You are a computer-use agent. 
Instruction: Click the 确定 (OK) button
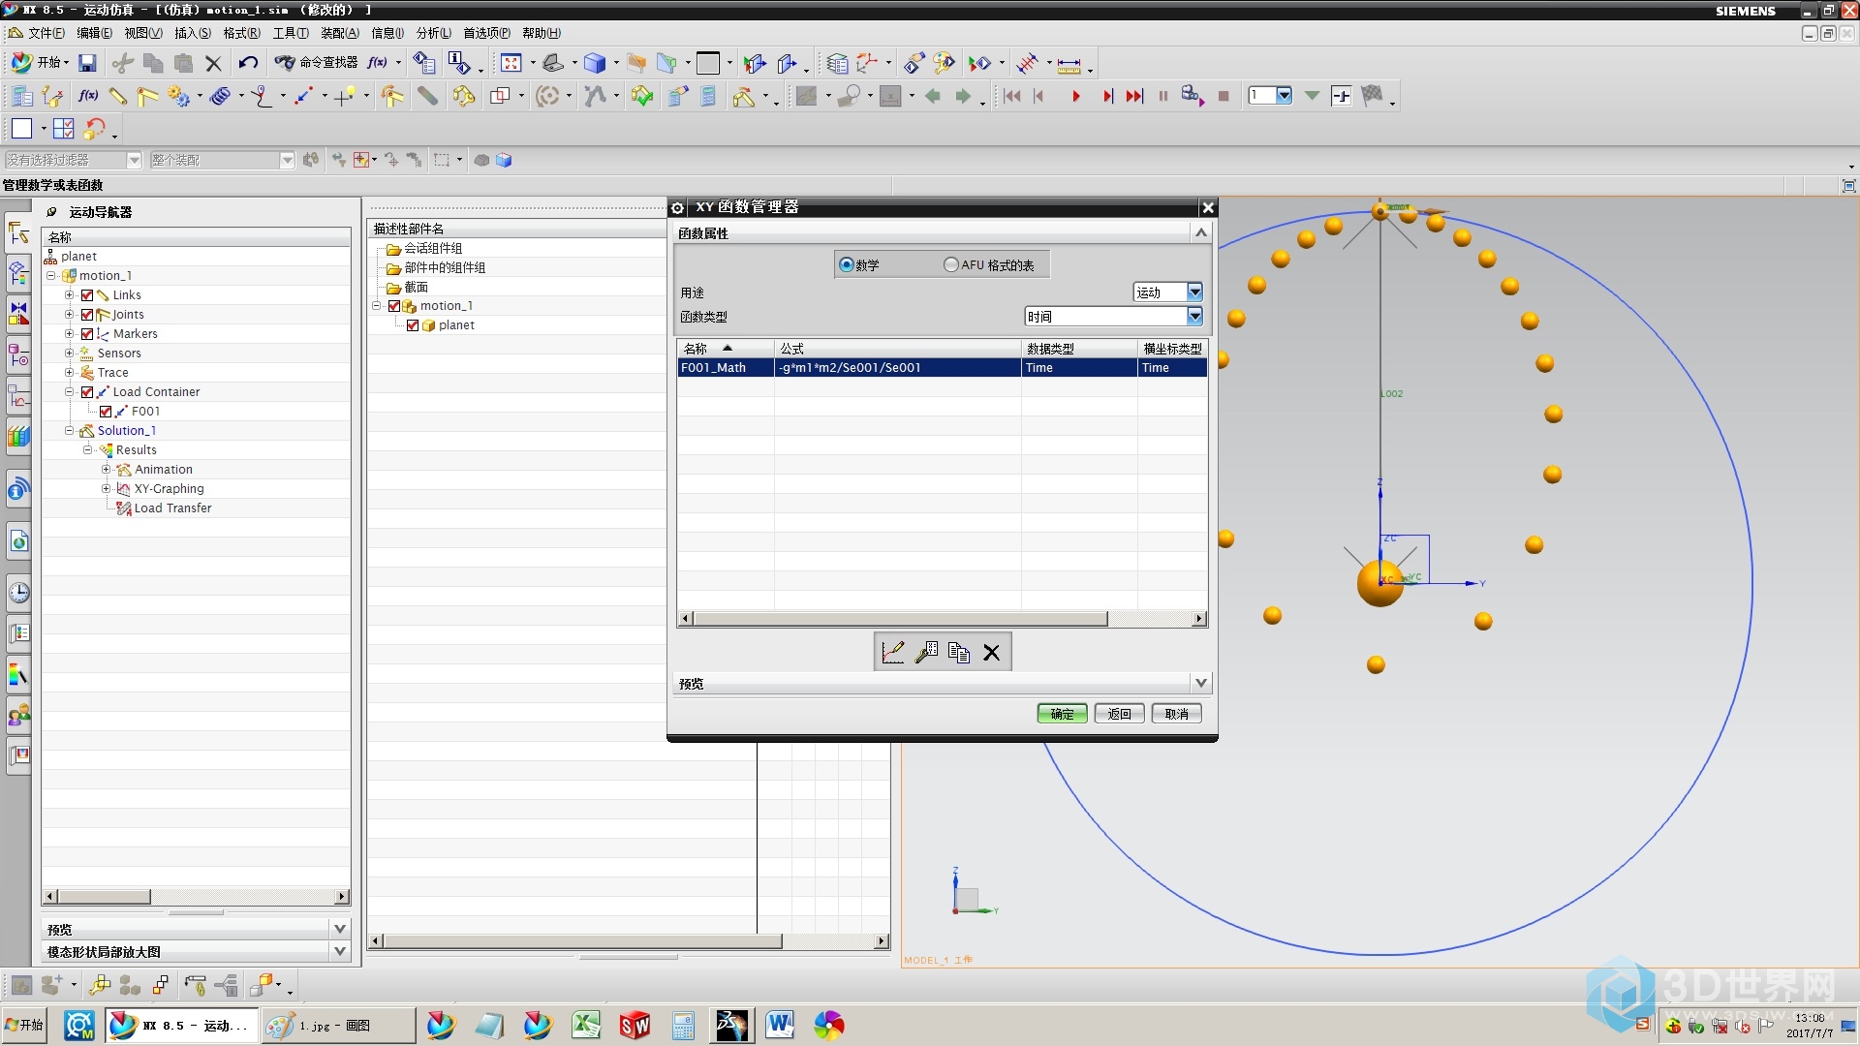(1062, 714)
